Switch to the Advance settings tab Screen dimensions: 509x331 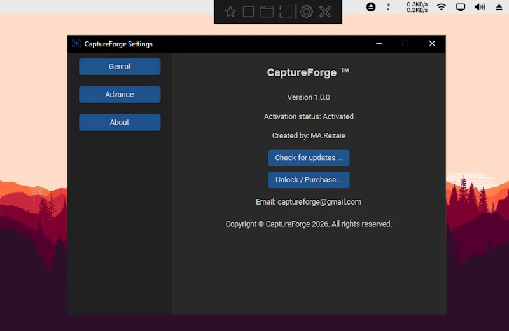point(120,94)
